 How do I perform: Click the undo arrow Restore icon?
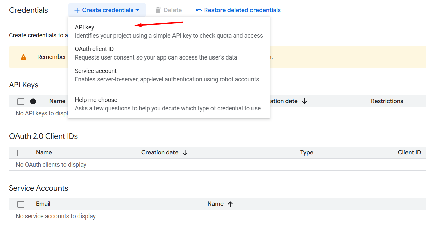point(199,10)
